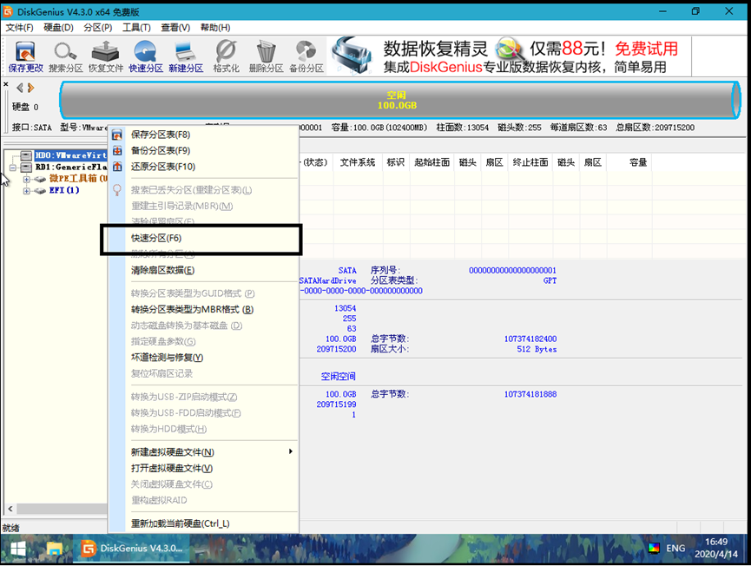Image resolution: width=751 pixels, height=566 pixels.
Task: Click the 终止柱面 column header
Action: coord(530,162)
